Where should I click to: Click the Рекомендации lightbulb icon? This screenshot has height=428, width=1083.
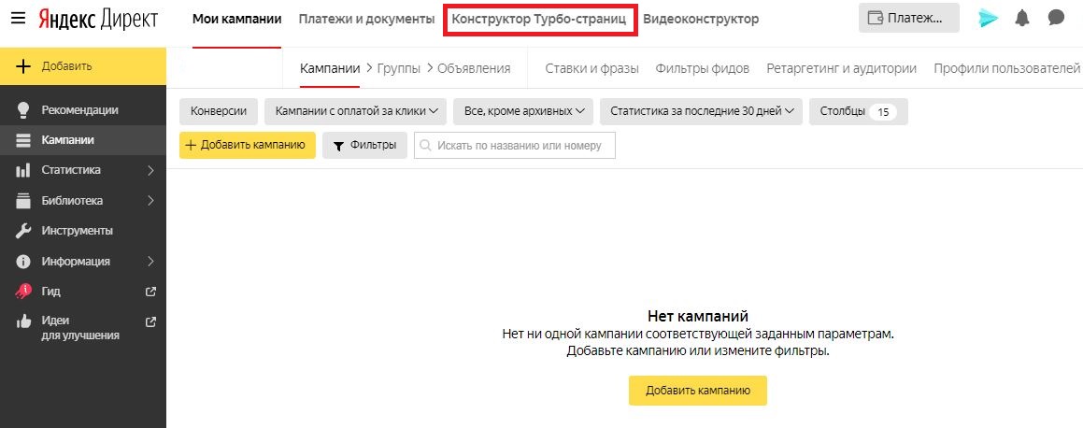click(24, 110)
